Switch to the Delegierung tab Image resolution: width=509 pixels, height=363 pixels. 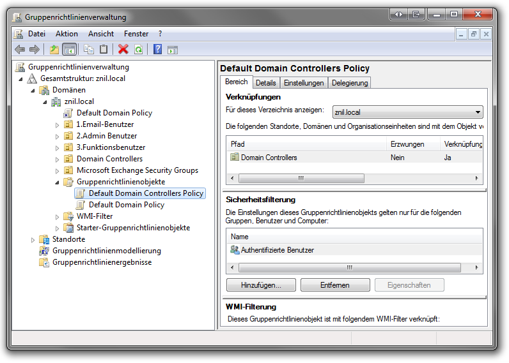[349, 83]
